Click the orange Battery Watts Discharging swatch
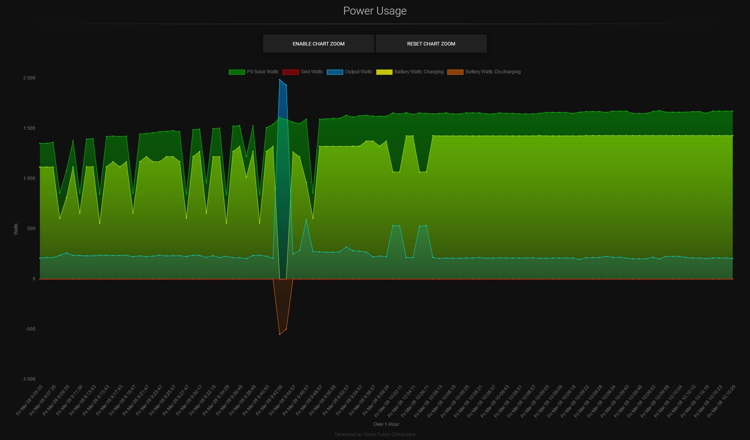This screenshot has width=750, height=440. pos(455,72)
